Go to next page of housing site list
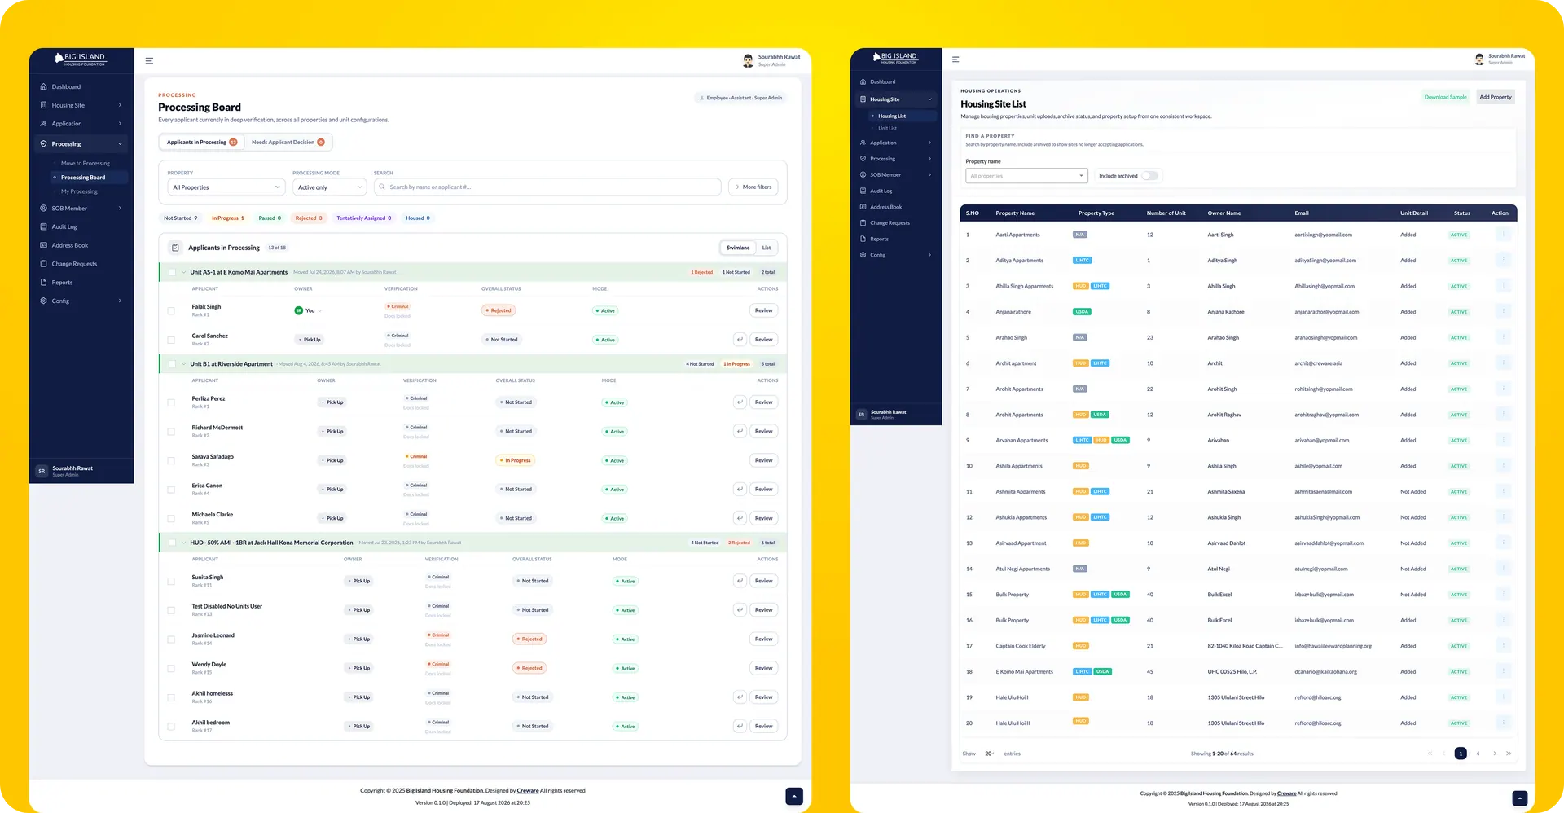The image size is (1564, 813). (1494, 754)
